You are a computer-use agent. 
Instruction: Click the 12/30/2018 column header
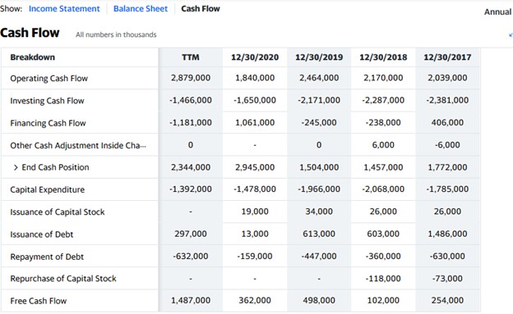[383, 57]
